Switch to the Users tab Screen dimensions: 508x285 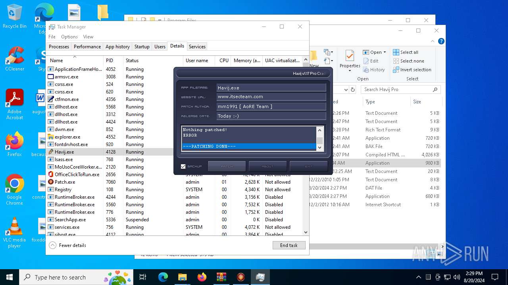tap(160, 47)
